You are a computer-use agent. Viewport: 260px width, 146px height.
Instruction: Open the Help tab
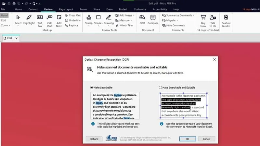176,9
